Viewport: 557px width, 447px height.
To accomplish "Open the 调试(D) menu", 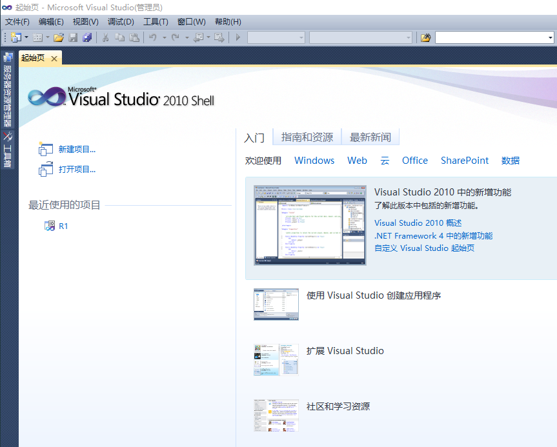I will click(x=121, y=22).
